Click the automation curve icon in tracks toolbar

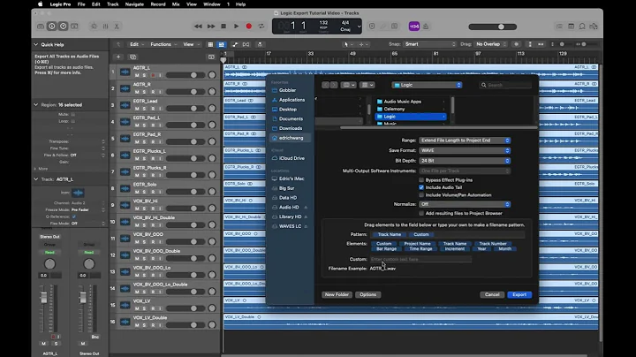coord(235,44)
